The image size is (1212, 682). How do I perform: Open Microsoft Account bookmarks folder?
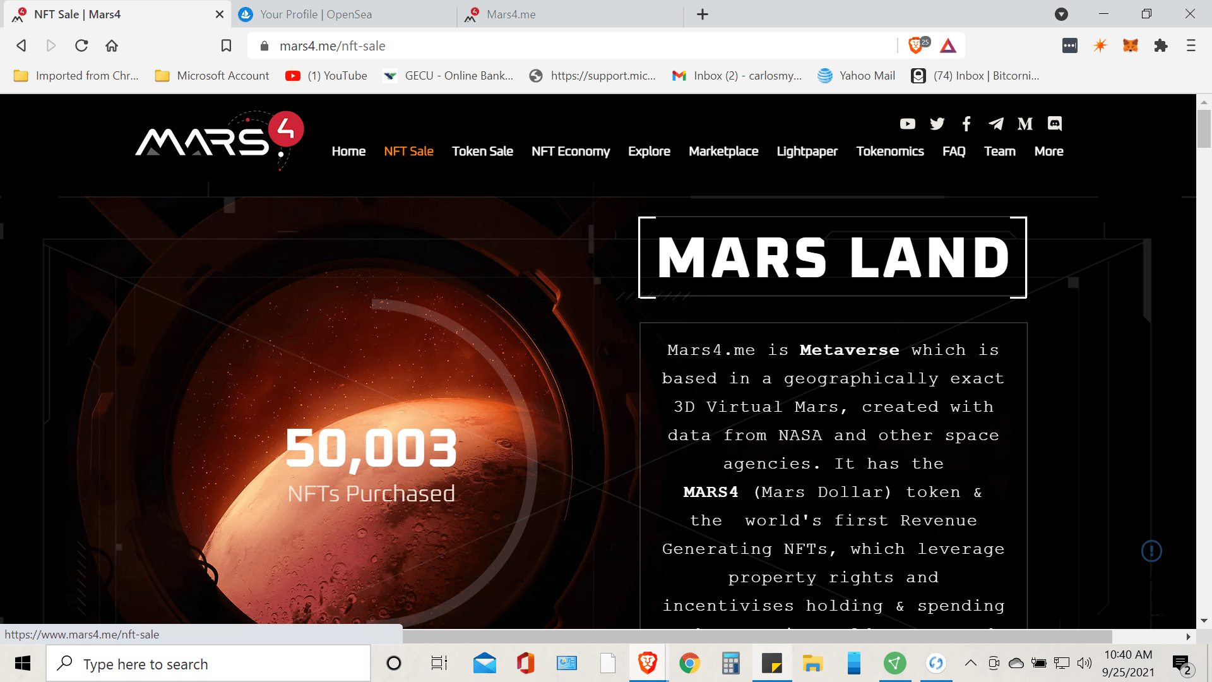click(212, 76)
